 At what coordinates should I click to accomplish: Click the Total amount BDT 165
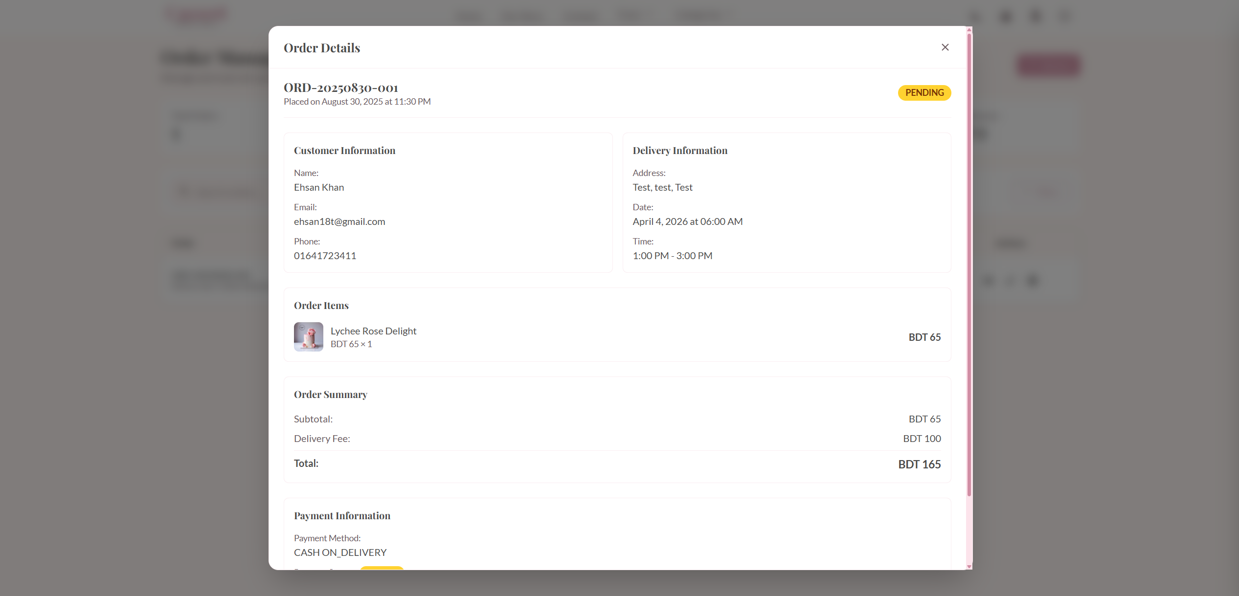(919, 464)
